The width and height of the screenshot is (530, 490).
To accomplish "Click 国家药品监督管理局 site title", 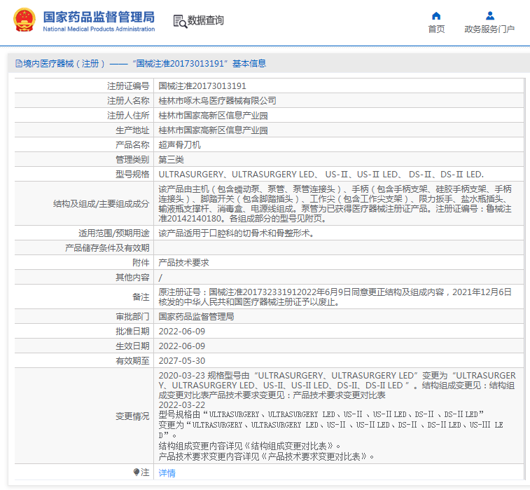I will coord(99,17).
